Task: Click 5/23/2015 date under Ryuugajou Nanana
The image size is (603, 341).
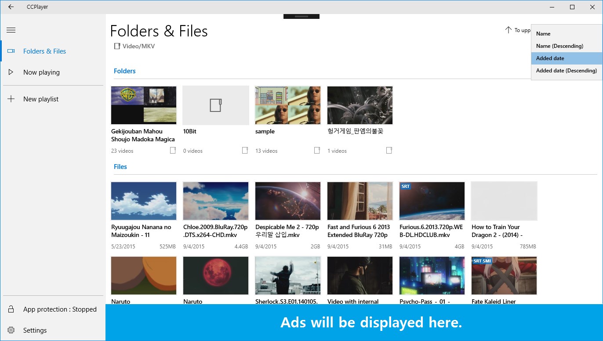Action: coord(123,247)
